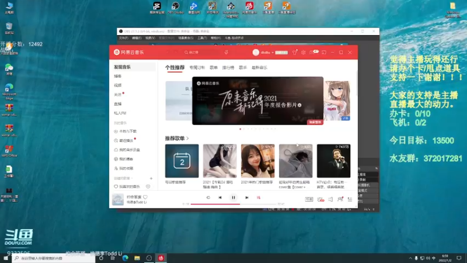Open 帮助(H) menu in OBS window
The width and height of the screenshot is (467, 263).
(x=215, y=38)
